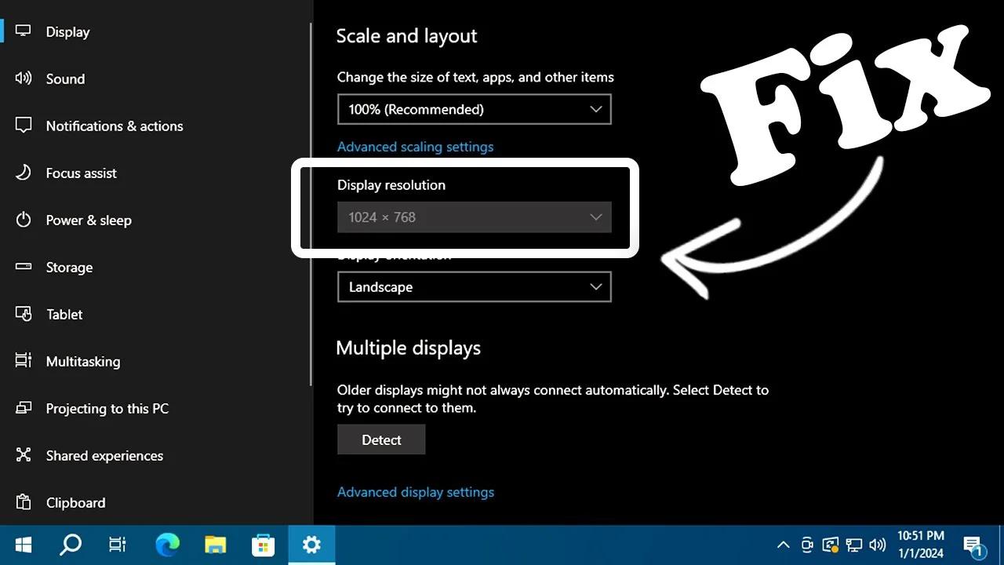
Task: Expand the scaling size dropdown showing 100%
Action: click(474, 109)
